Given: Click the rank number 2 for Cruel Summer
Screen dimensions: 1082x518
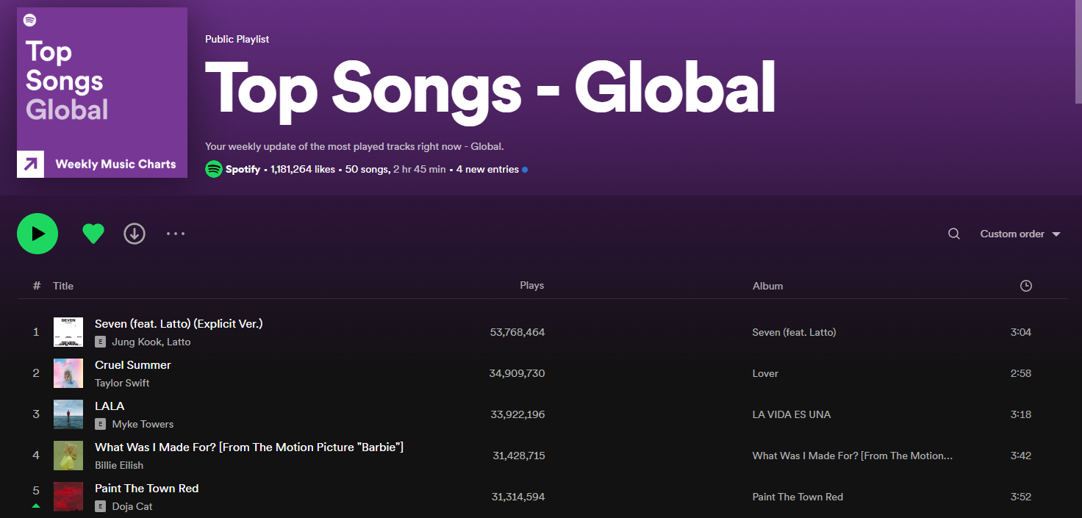Looking at the screenshot, I should pos(36,373).
